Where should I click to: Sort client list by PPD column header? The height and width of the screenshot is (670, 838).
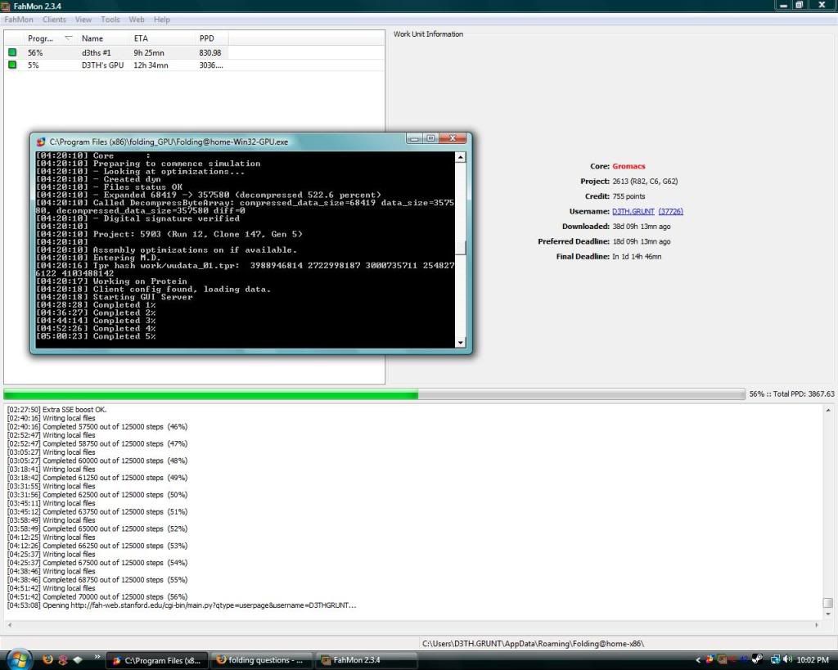tap(212, 38)
